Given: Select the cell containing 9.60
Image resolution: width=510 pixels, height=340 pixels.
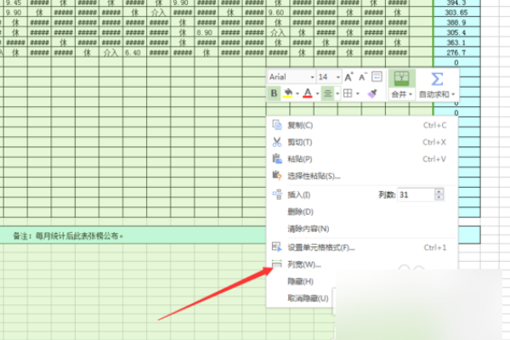Looking at the screenshot, I should (277, 13).
